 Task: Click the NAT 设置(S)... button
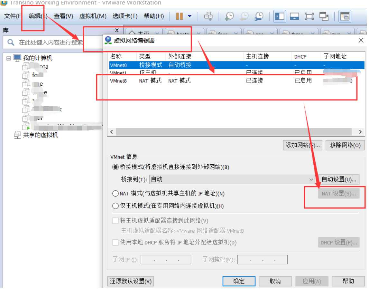coord(339,193)
